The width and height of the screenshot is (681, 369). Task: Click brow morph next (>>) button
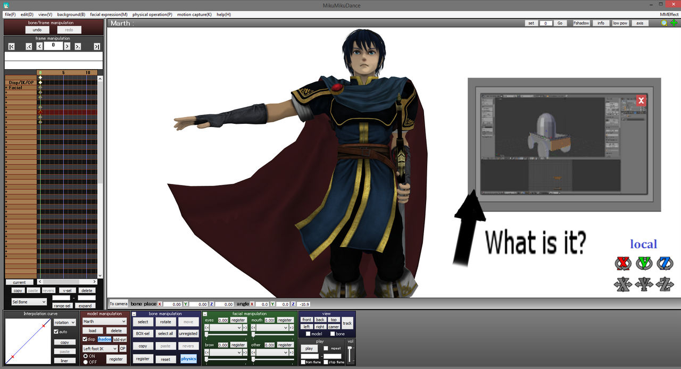245,352
